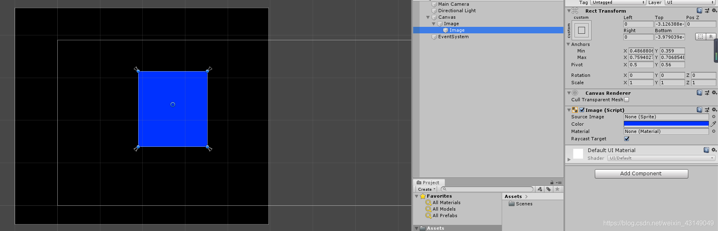This screenshot has height=231, width=718.
Task: Select All Materials favorite search
Action: tap(446, 203)
